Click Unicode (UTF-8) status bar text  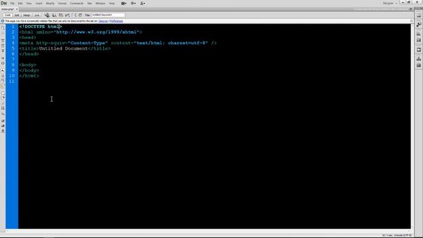403,235
